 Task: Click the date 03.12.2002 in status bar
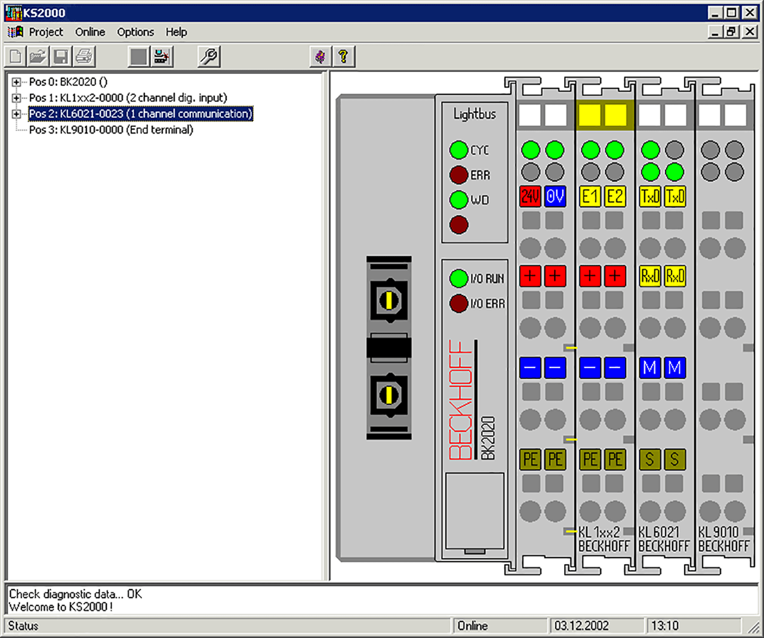[597, 625]
